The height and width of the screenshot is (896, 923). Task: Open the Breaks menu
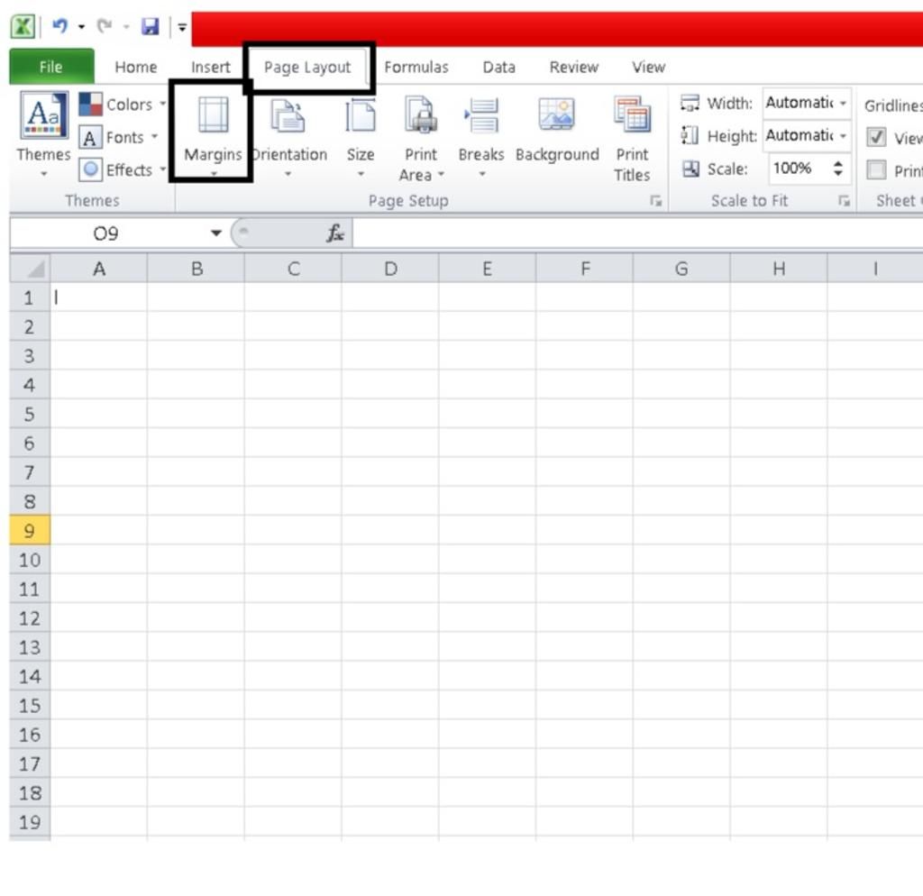point(481,137)
